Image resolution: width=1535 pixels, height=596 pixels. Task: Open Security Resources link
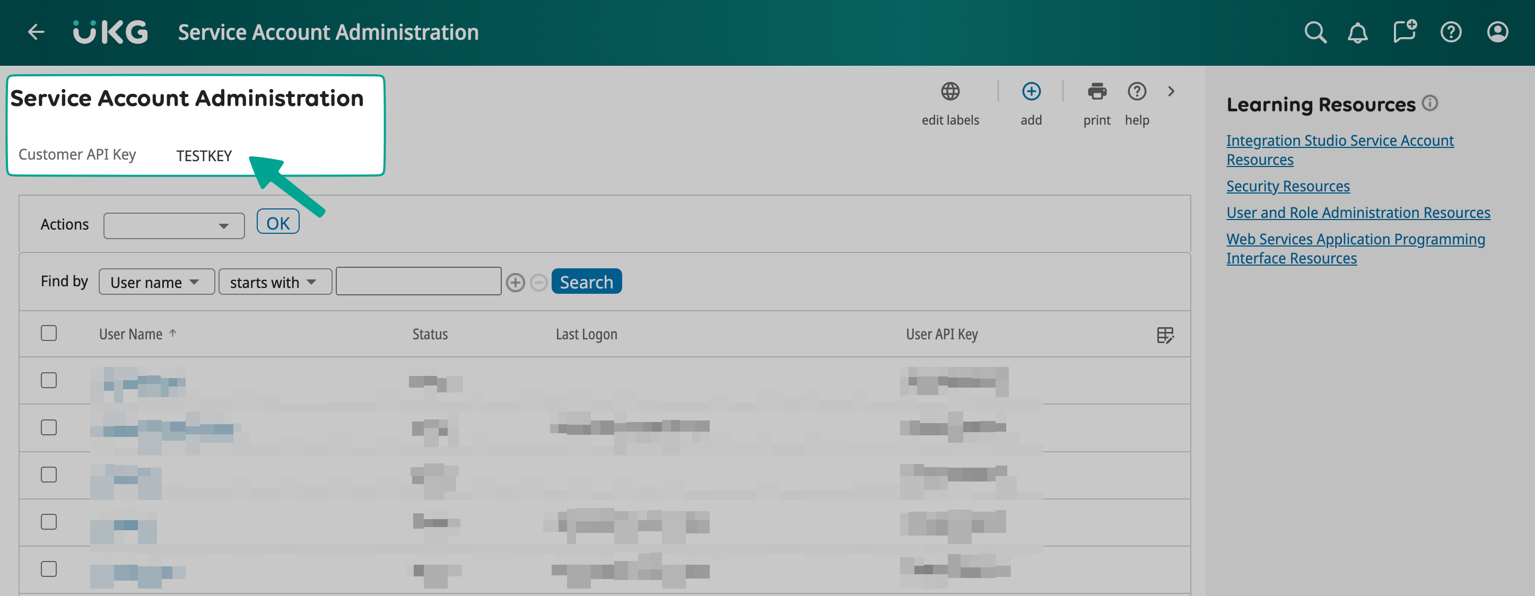tap(1287, 187)
